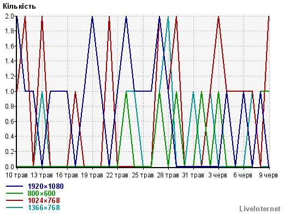Select the 800×600 legend label
The image size is (284, 214).
42,193
